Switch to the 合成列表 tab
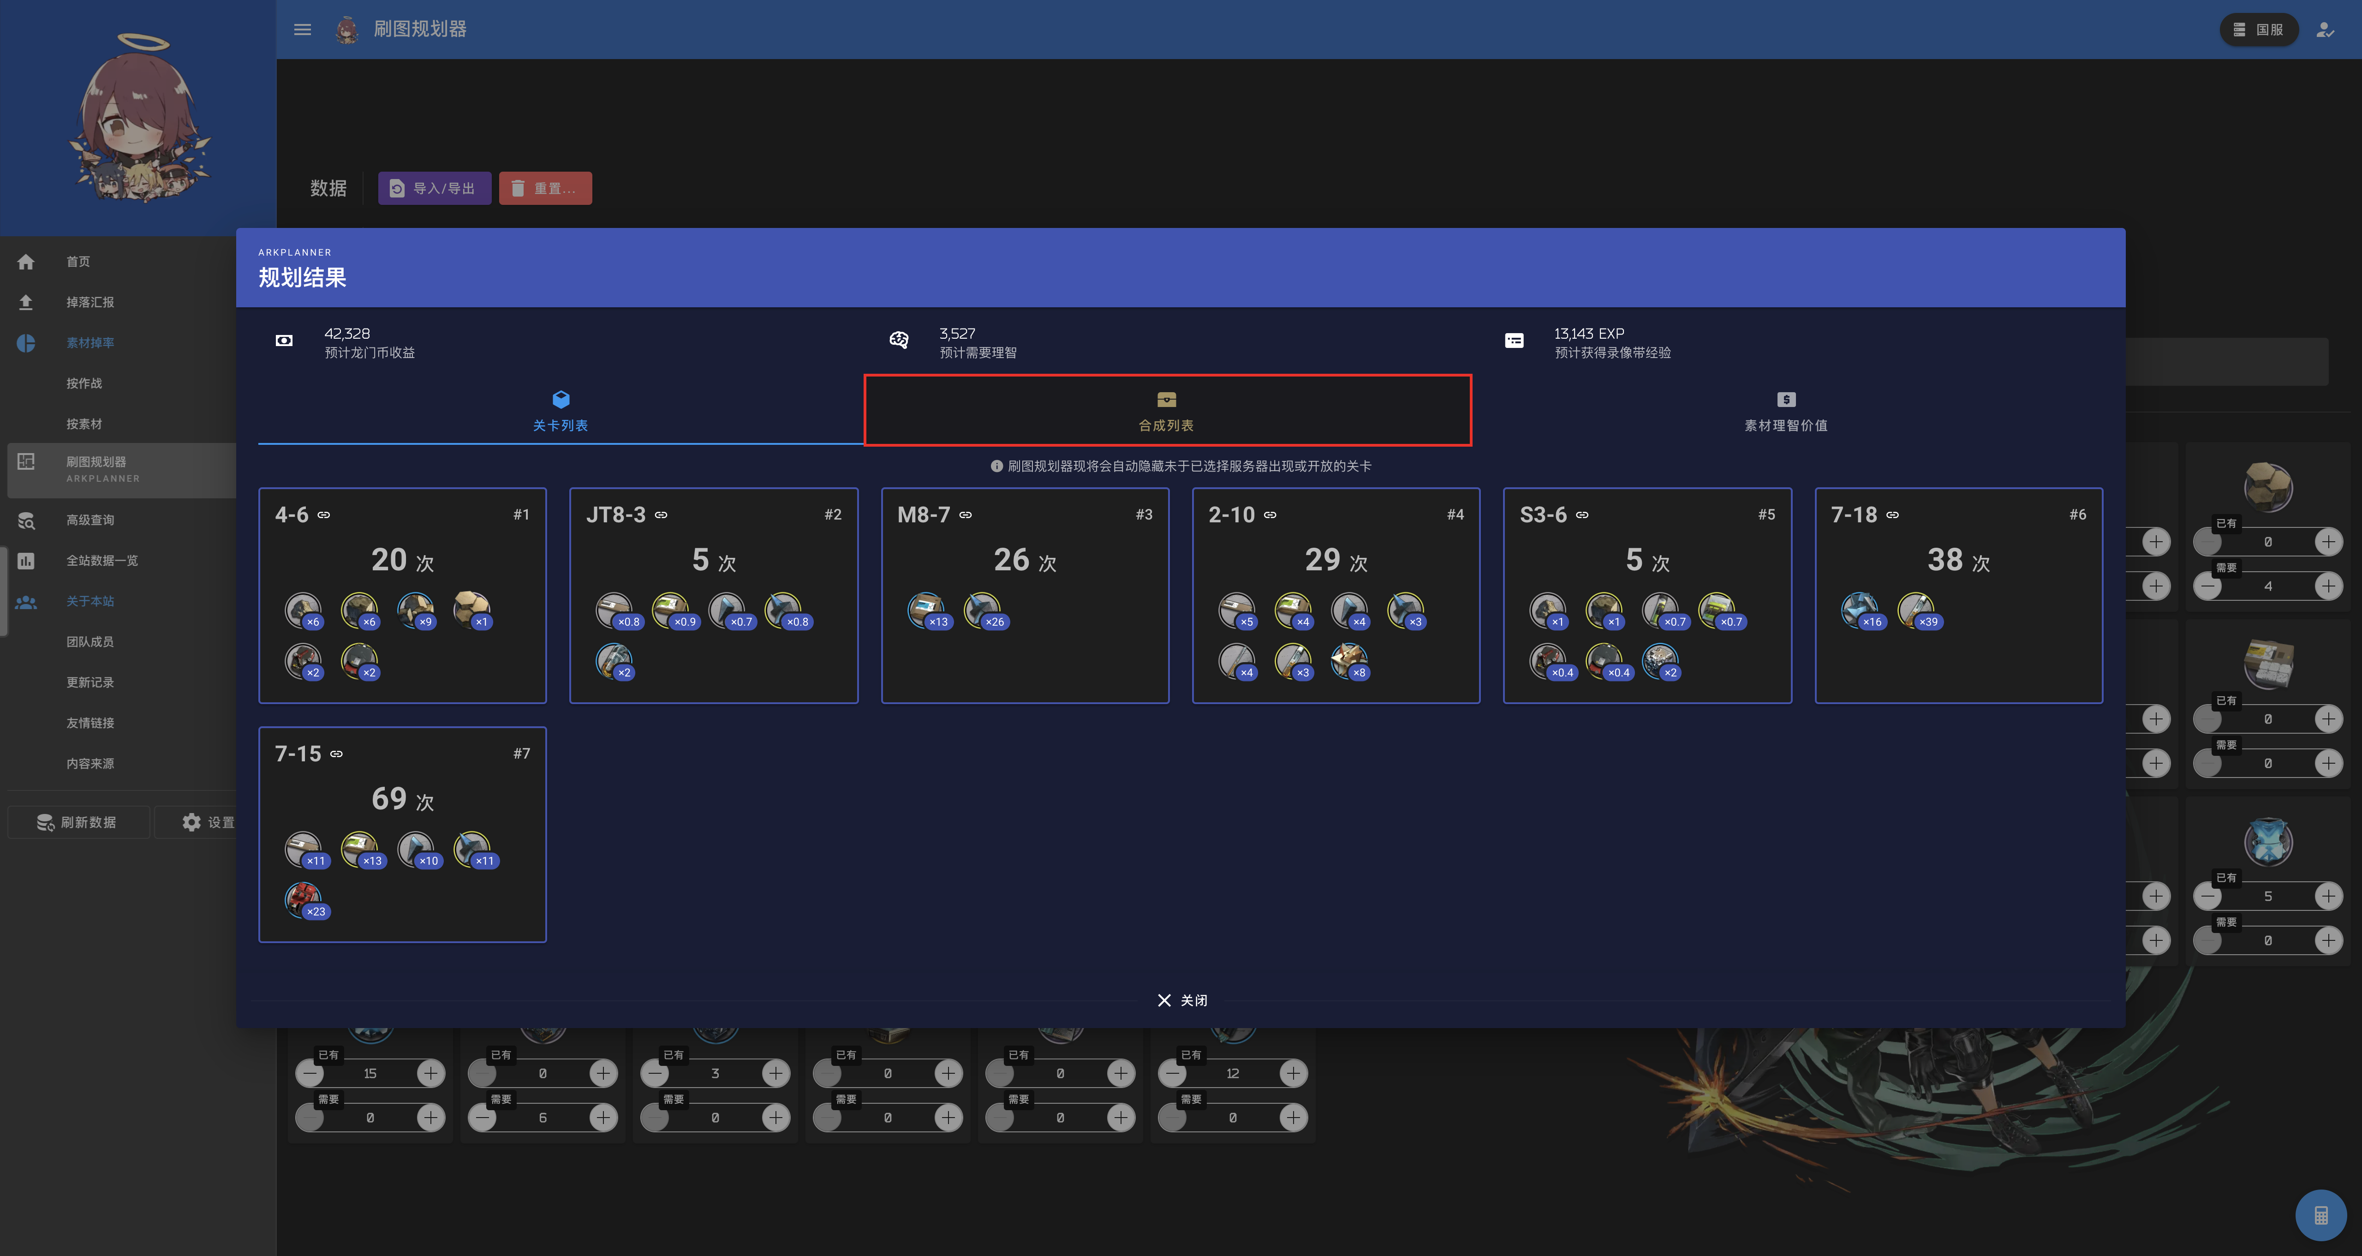 (1167, 412)
